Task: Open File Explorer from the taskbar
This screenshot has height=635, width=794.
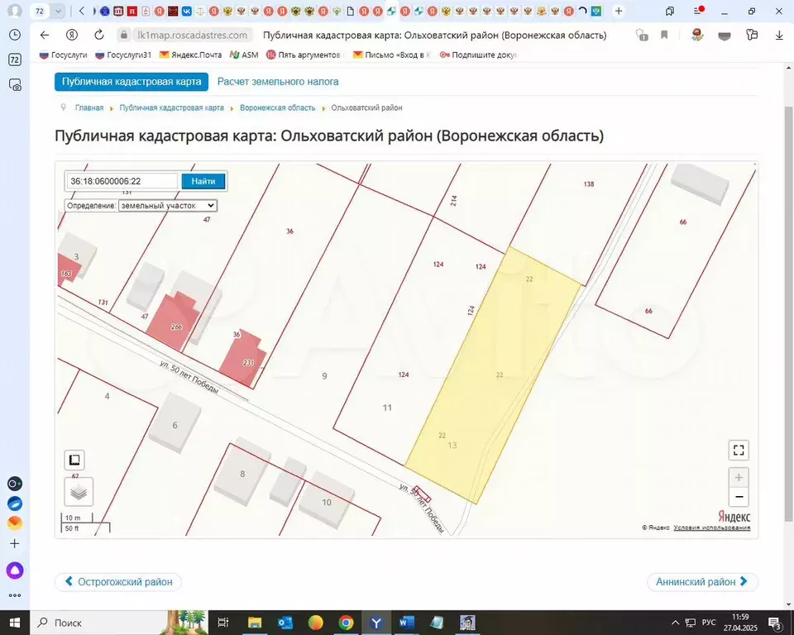Action: coord(254,623)
